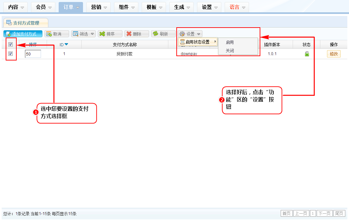Select 启用 in the status submenu

coord(230,42)
